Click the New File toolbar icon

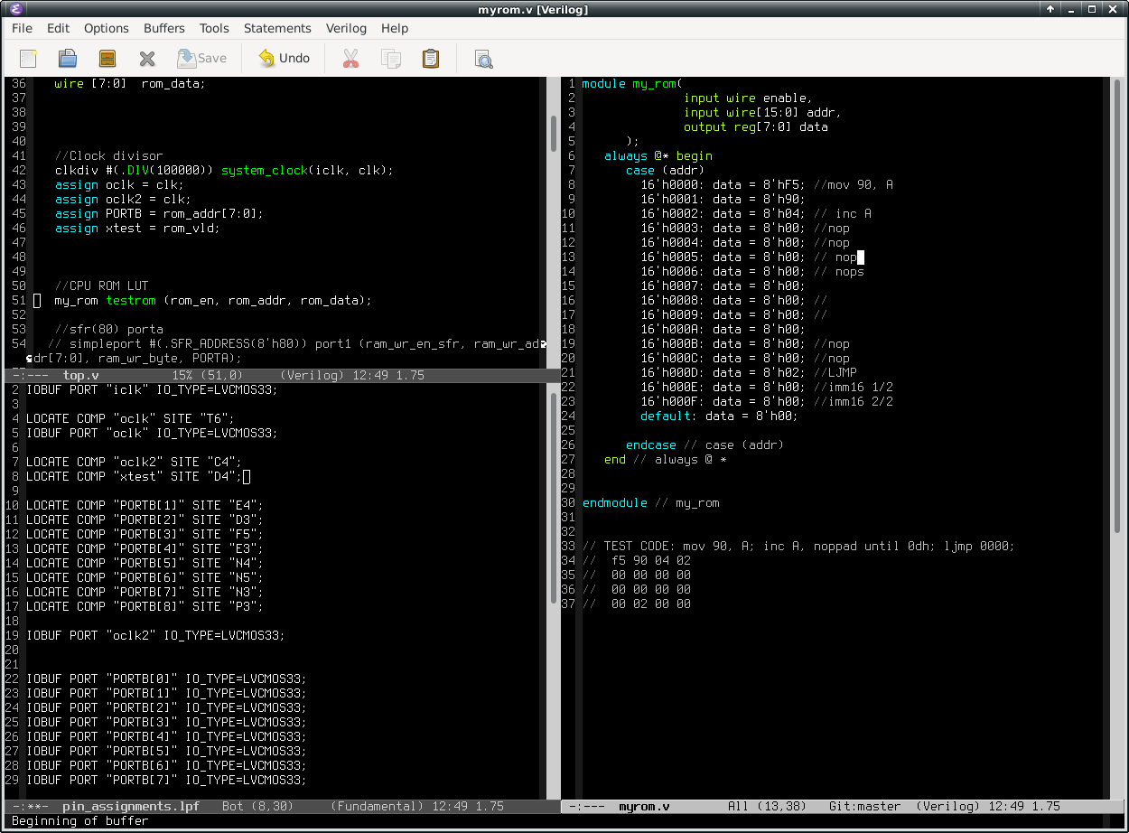pos(28,59)
